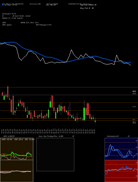Click the (MGR) 12.8, 23.4, 18.1 ADX values
This screenshot has width=138, height=182.
29,23
